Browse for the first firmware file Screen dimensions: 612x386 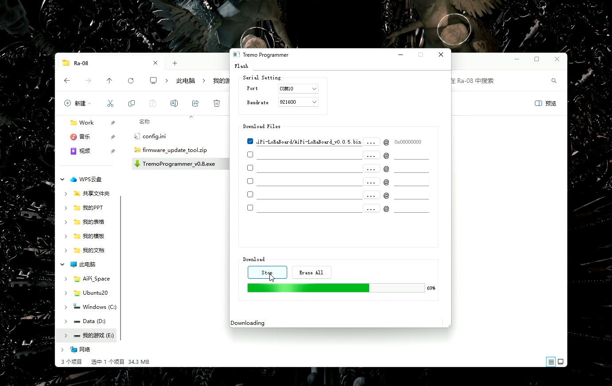pos(371,142)
